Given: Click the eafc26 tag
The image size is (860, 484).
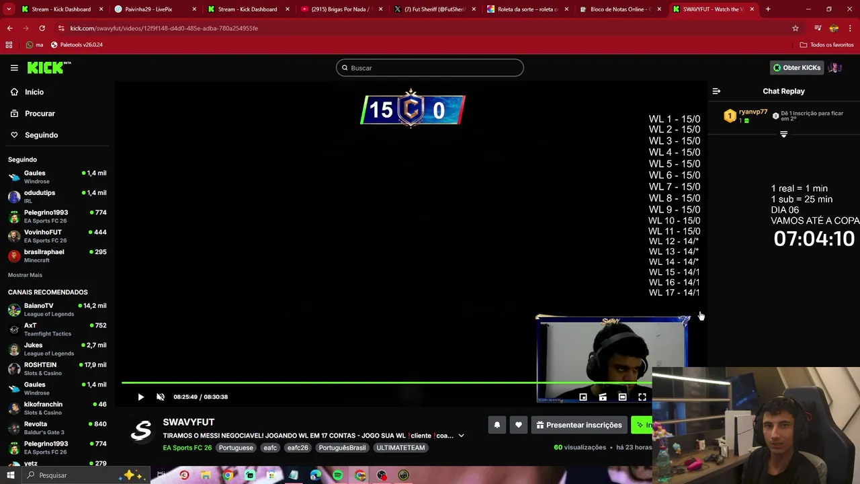Looking at the screenshot, I should click(x=298, y=448).
